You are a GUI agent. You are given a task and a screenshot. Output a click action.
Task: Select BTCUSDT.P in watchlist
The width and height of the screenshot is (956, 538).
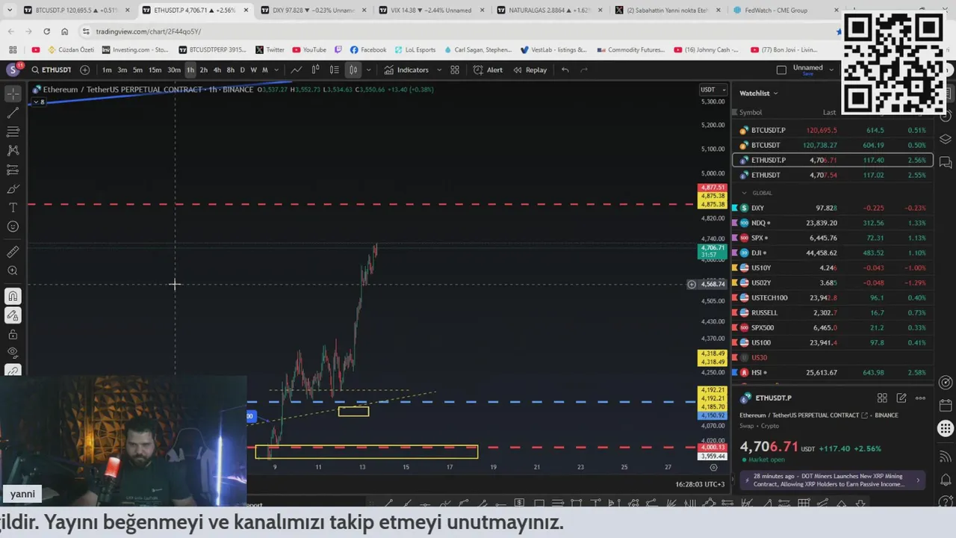tap(833, 130)
